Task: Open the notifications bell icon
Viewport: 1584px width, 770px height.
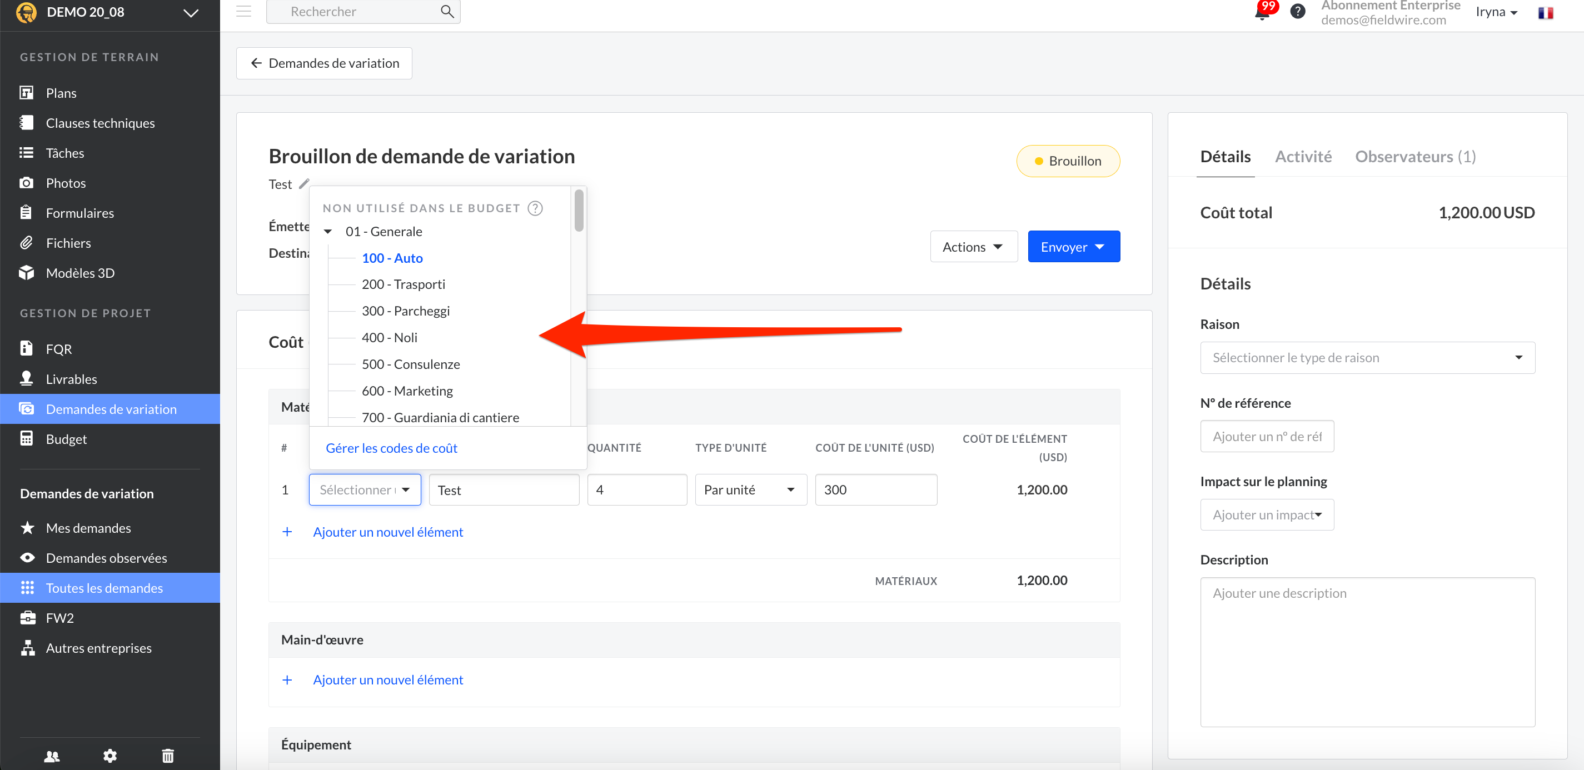Action: pyautogui.click(x=1262, y=12)
